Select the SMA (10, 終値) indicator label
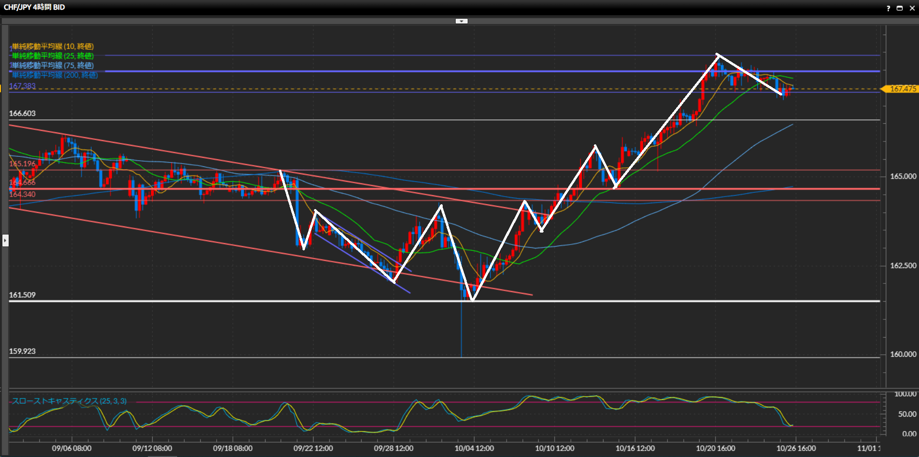Viewport: 919px width, 457px height. coord(52,47)
